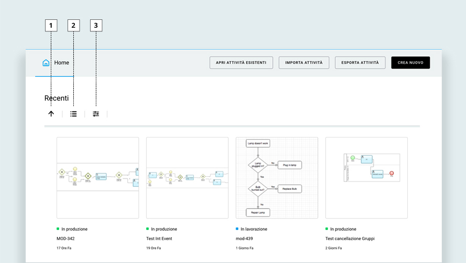Screen dimensions: 466x263
Task: Switch to the Home tab
Action: point(61,63)
